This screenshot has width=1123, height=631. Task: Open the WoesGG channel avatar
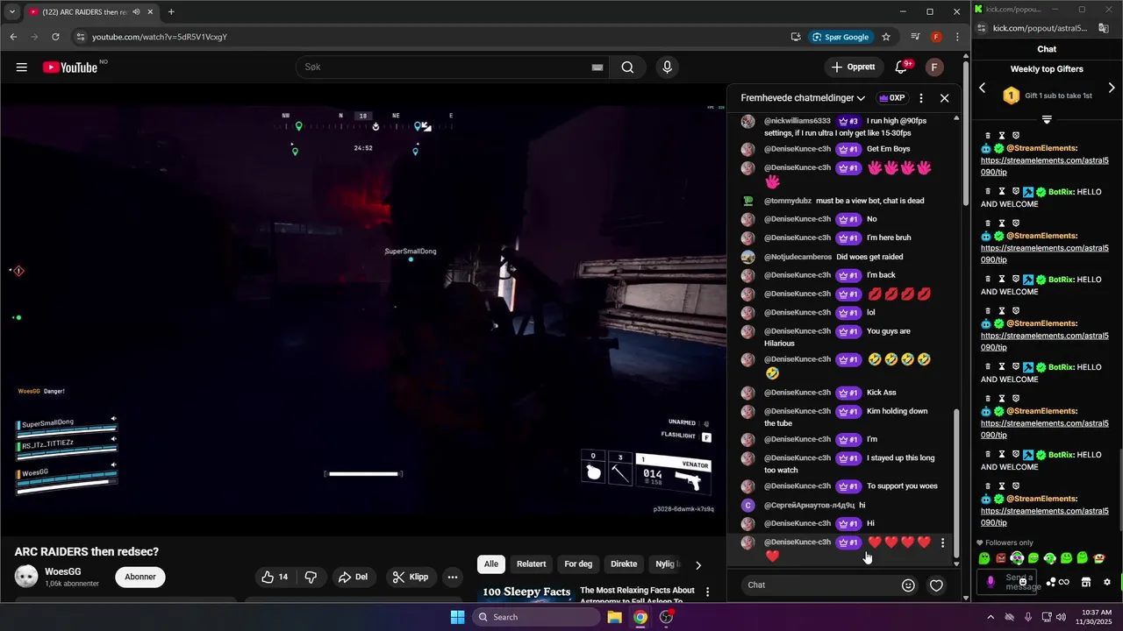27,577
